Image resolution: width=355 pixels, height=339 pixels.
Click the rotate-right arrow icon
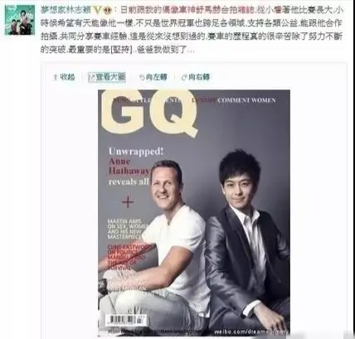[x=184, y=77]
